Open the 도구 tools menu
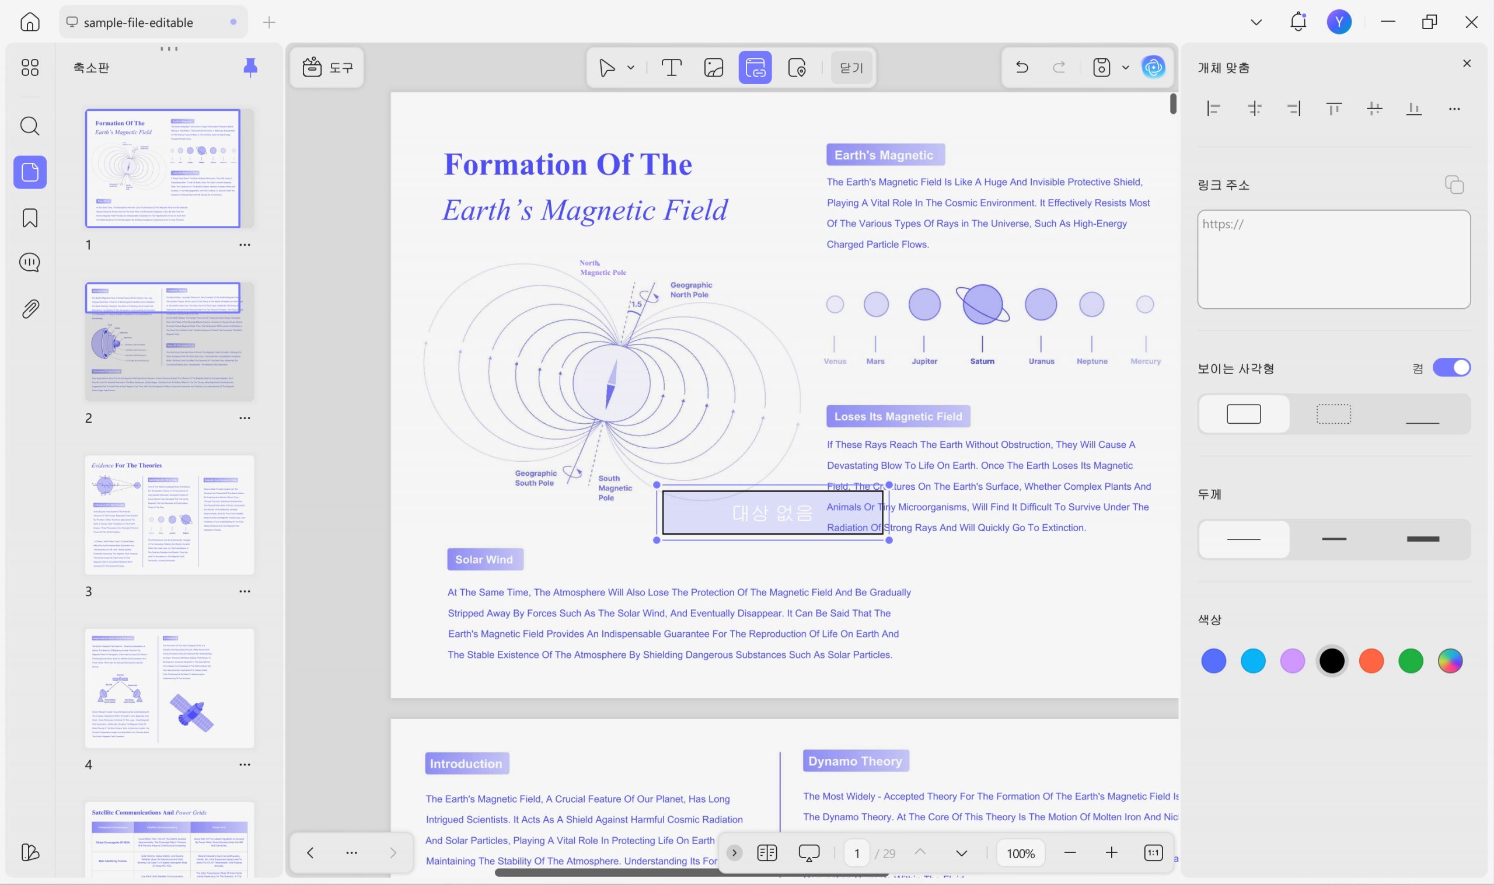 pos(327,67)
